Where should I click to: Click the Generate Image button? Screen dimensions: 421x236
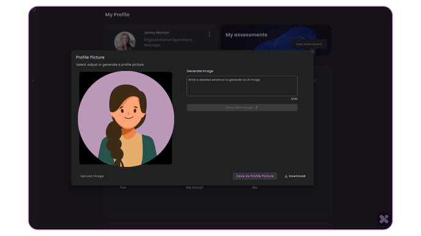[242, 107]
